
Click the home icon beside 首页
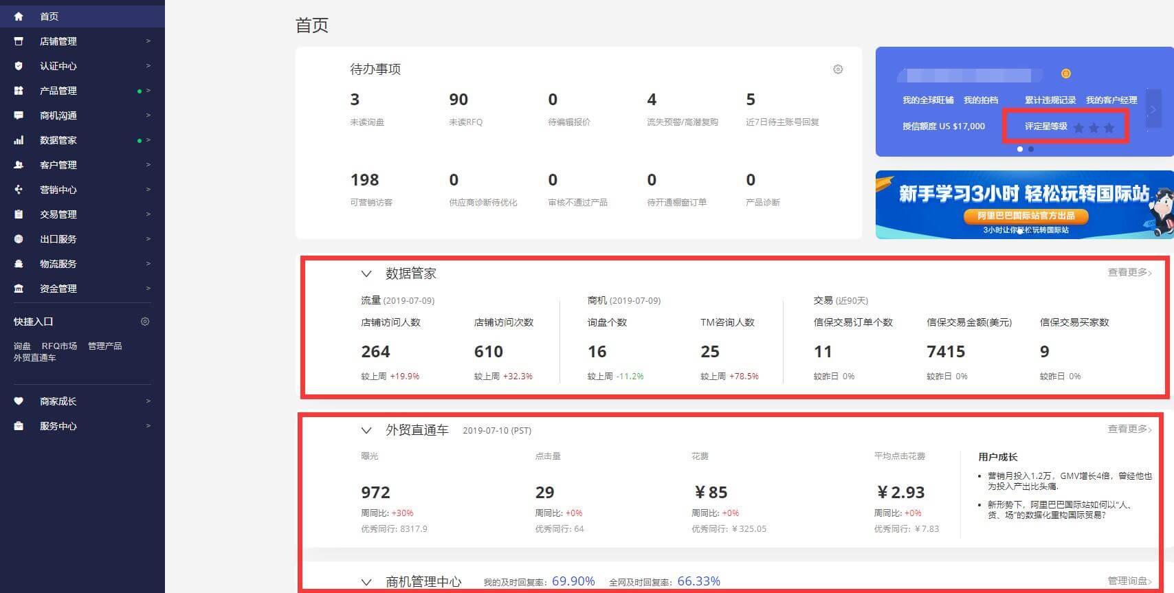[19, 16]
